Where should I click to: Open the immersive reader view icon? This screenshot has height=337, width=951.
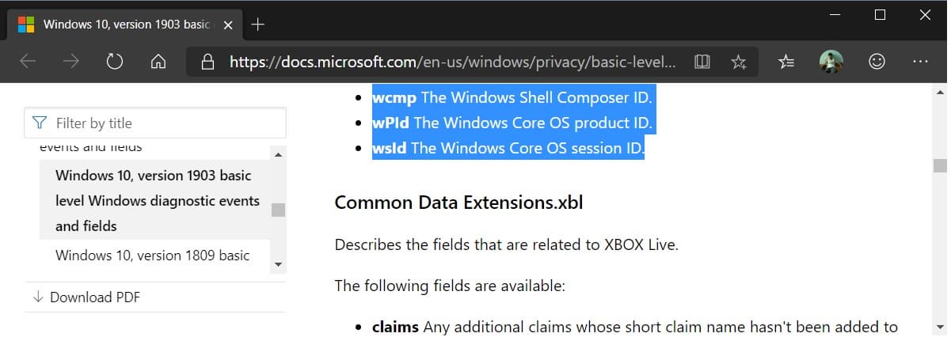click(701, 62)
